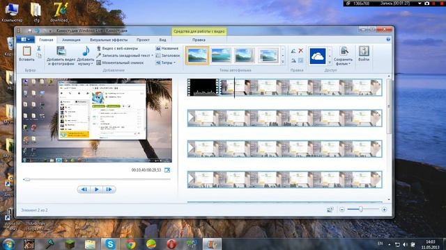Open the Добавить музыку dropdown arrow
The width and height of the screenshot is (446, 250).
(92, 64)
